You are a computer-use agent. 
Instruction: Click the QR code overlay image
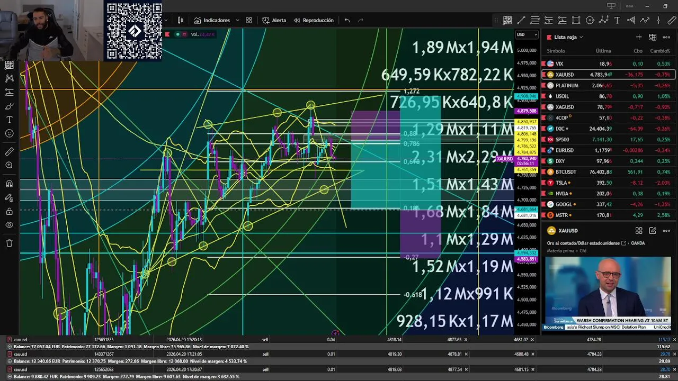click(134, 31)
